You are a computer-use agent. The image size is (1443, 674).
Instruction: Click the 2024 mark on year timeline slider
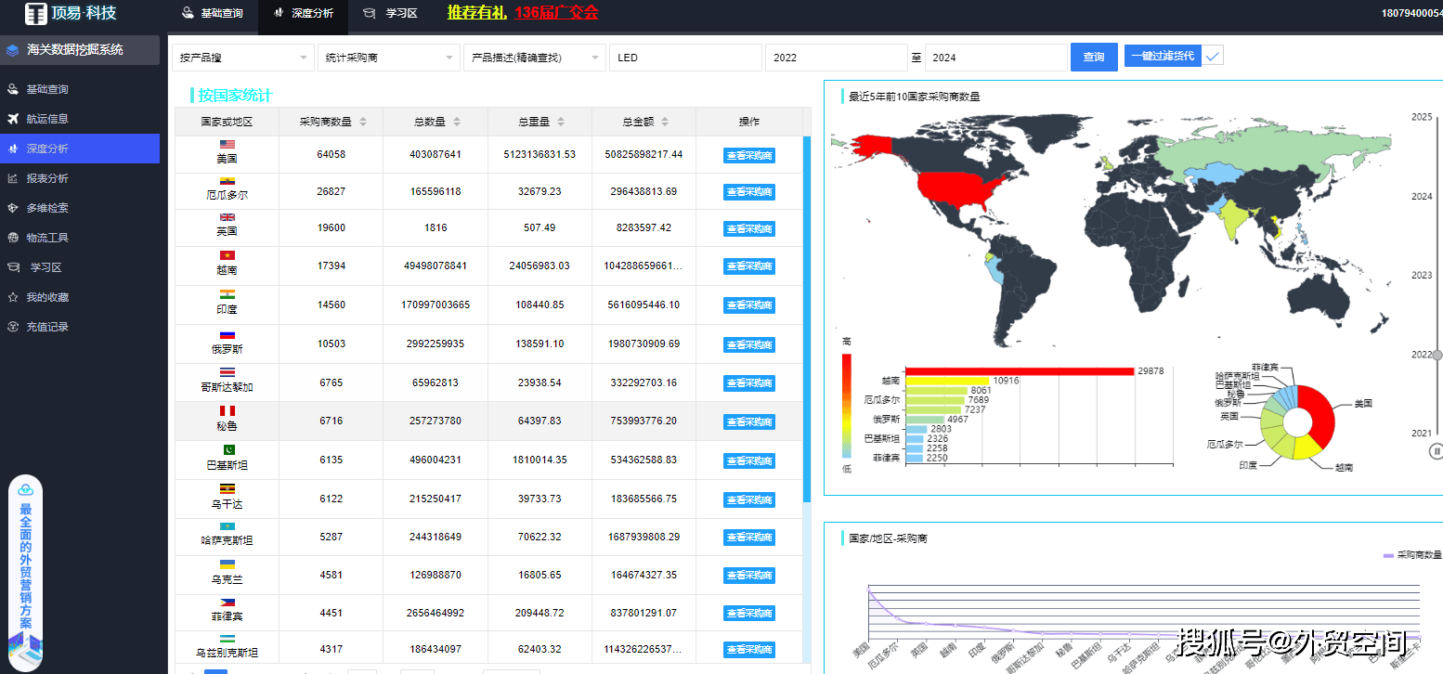[x=1422, y=197]
